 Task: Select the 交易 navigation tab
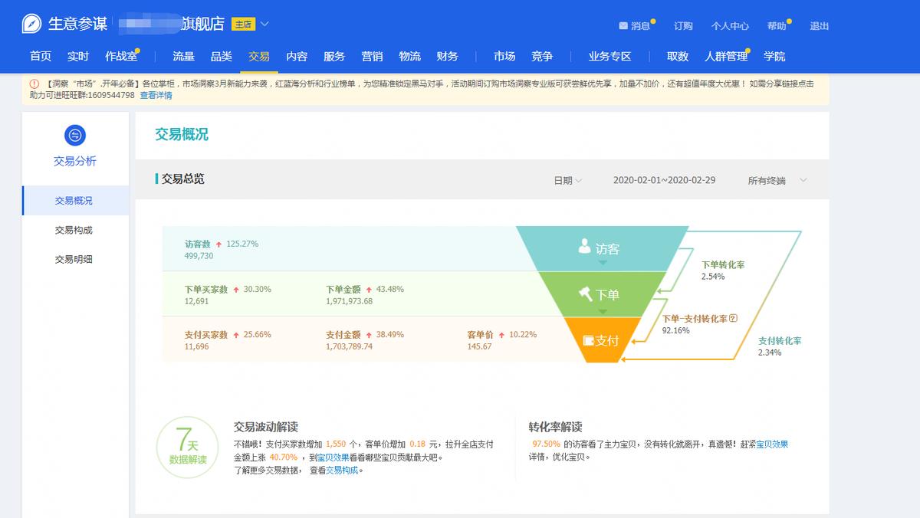258,56
